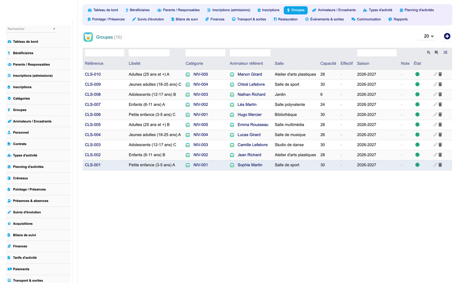Open the Rapports tab

[398, 19]
